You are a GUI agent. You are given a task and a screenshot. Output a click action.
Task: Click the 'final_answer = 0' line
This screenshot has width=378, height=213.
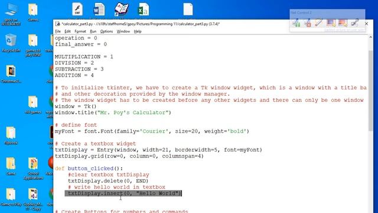click(x=81, y=44)
